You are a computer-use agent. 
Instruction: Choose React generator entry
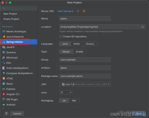pos(19,84)
